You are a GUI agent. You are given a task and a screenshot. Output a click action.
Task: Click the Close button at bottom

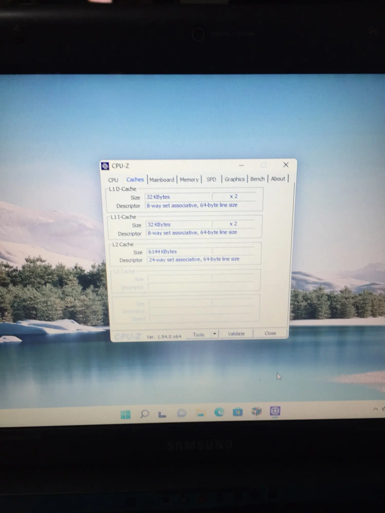click(x=270, y=333)
